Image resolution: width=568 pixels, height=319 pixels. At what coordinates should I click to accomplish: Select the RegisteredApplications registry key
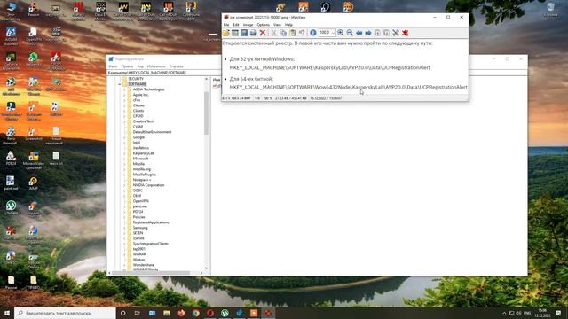point(151,222)
